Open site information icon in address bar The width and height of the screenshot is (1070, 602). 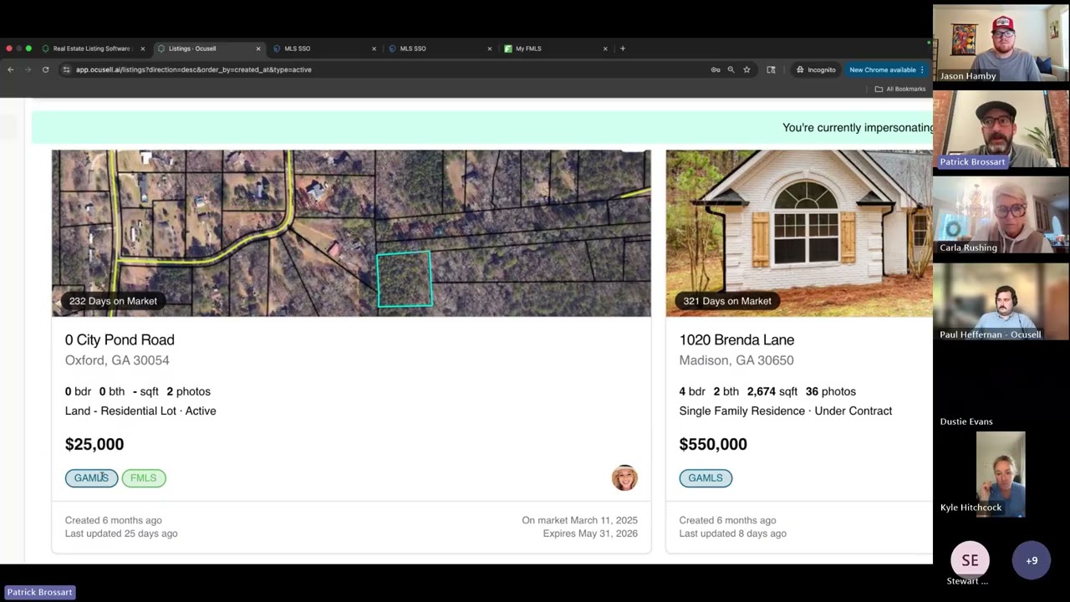(x=66, y=69)
